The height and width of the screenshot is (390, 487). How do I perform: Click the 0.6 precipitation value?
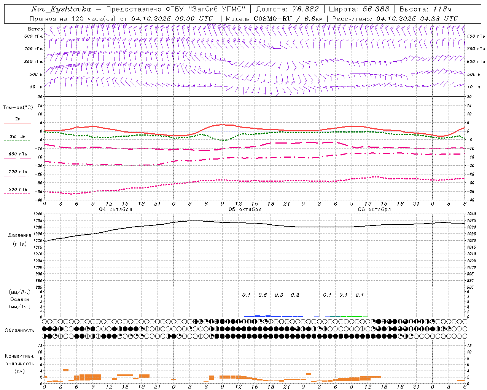coord(263,295)
